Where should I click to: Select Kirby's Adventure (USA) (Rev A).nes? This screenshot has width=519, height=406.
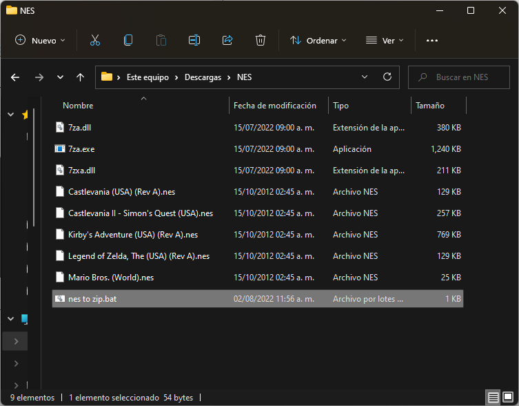[x=133, y=235]
